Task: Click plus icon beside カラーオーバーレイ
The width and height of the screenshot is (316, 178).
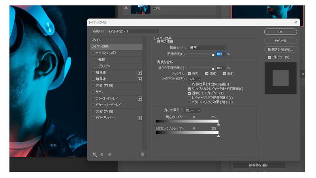Action: [140, 98]
